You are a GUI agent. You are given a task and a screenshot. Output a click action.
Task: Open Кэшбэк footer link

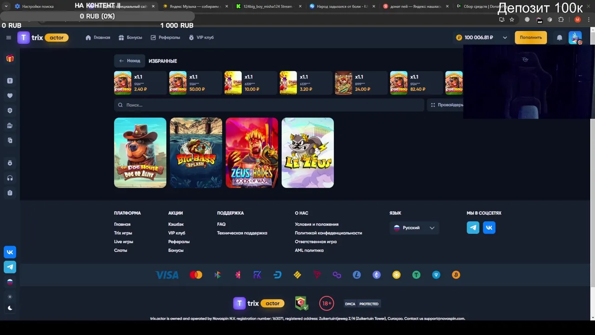tap(176, 224)
